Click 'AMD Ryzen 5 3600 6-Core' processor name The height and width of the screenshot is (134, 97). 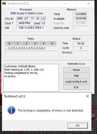tap(27, 13)
